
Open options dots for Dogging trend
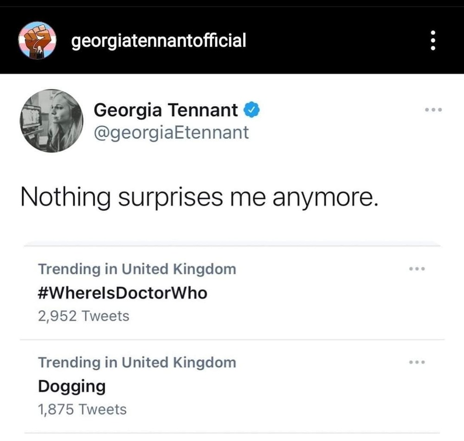point(417,362)
